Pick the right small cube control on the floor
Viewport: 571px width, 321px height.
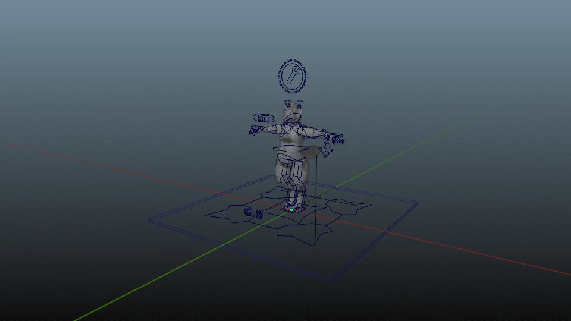tap(259, 215)
